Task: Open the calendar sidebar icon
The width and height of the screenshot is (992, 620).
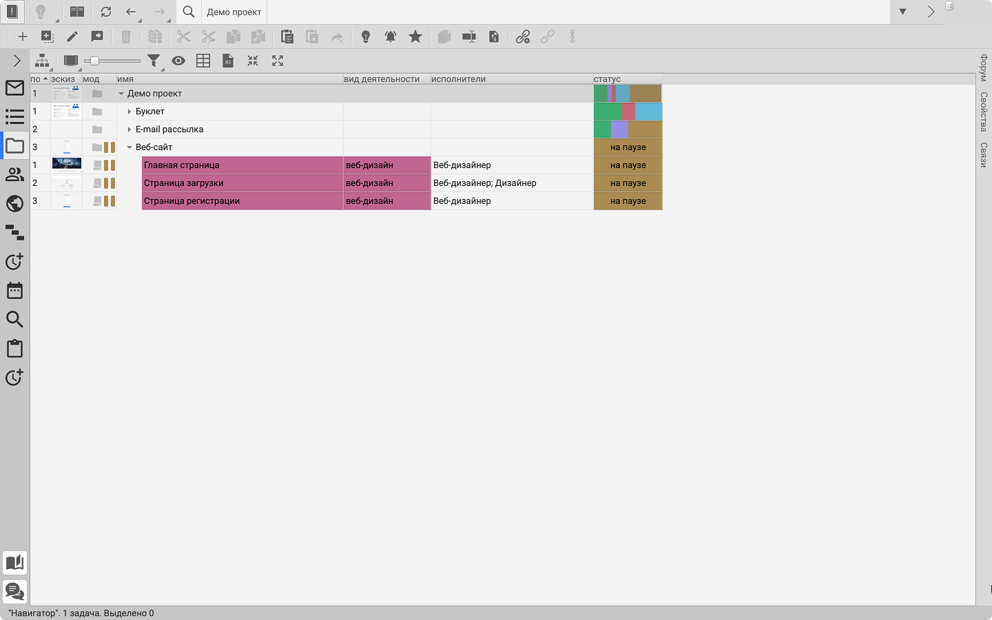Action: 14,290
